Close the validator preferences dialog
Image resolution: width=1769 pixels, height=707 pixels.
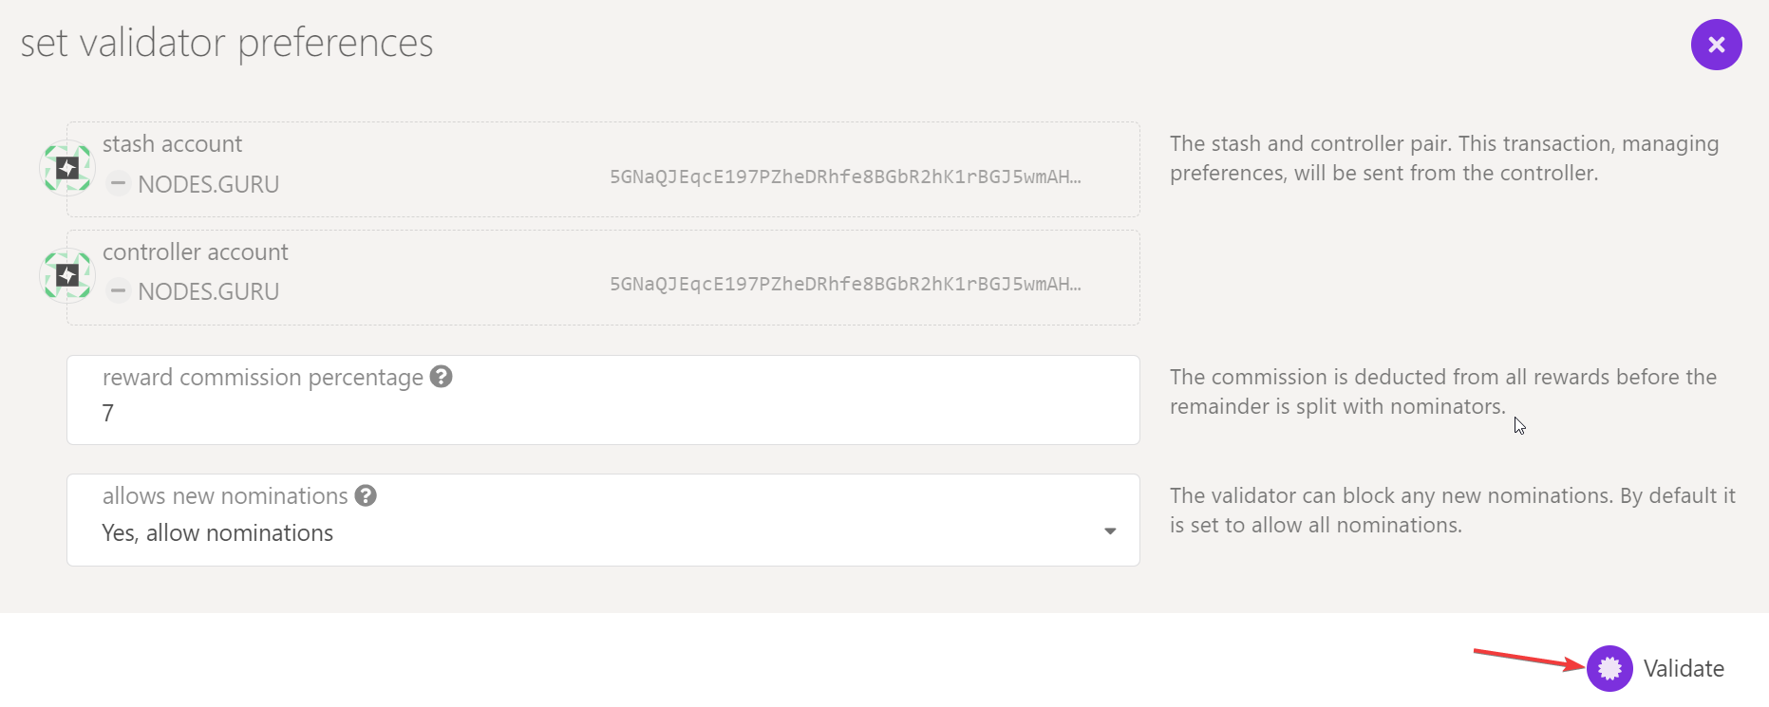click(1716, 45)
